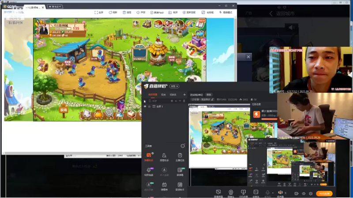The height and width of the screenshot is (198, 353).
Task: Click the treasure chest on the left of game
Action: pyautogui.click(x=42, y=66)
